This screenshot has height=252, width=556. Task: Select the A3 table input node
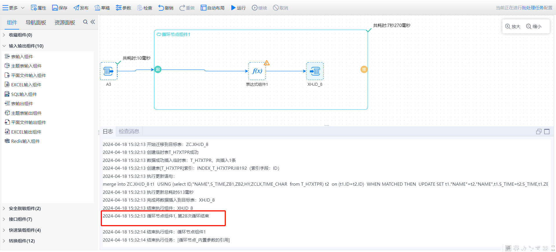(109, 71)
